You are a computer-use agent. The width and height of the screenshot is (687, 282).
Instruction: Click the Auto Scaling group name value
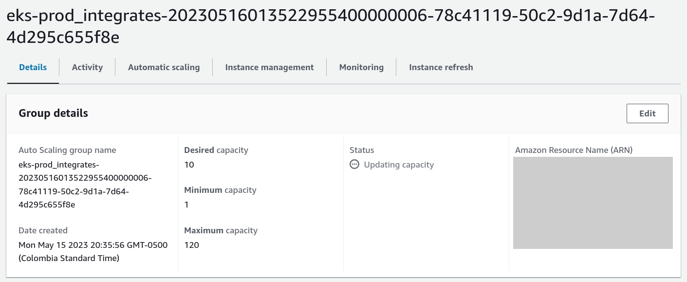(x=85, y=185)
